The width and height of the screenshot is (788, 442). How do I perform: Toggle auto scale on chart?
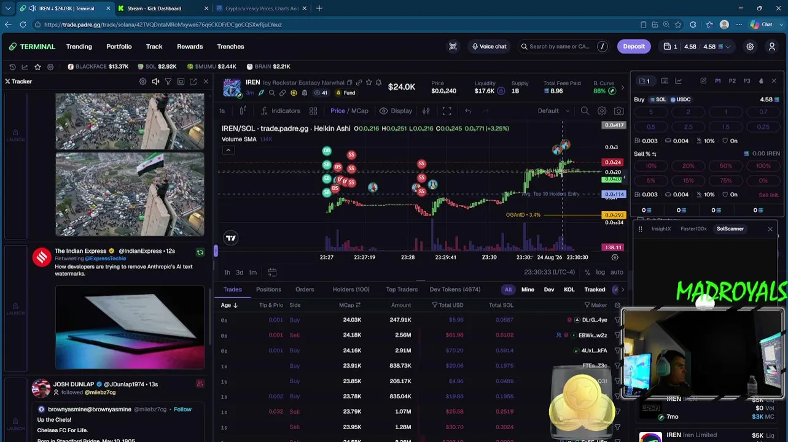(x=617, y=273)
